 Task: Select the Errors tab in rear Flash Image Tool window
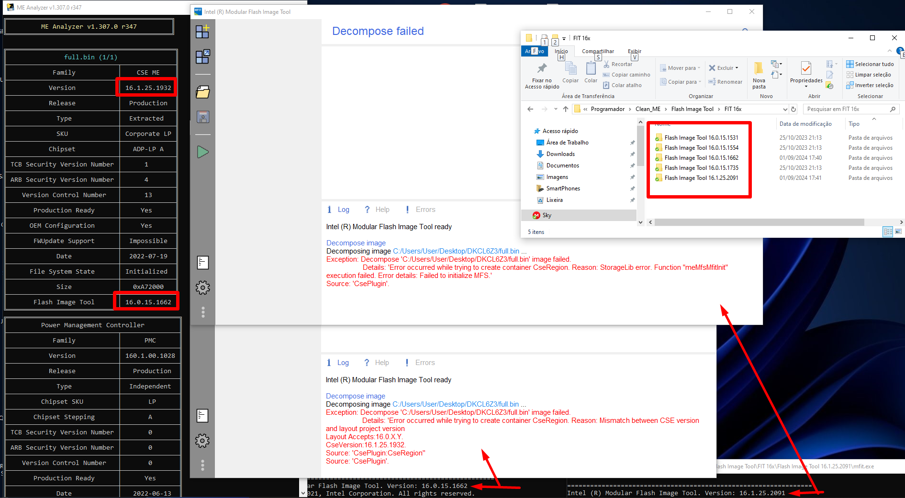[x=420, y=363]
